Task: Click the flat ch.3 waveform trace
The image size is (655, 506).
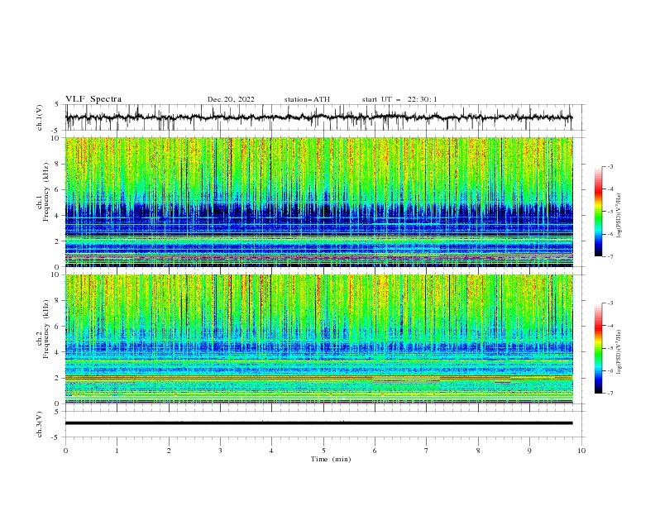Action: (319, 423)
